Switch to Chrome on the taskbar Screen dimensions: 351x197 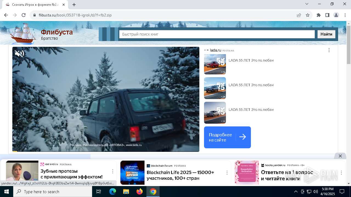point(153,192)
